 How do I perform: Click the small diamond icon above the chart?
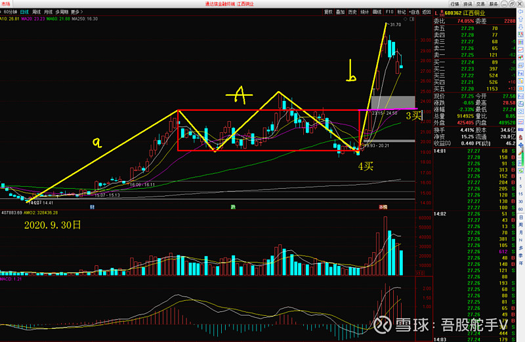[406, 19]
